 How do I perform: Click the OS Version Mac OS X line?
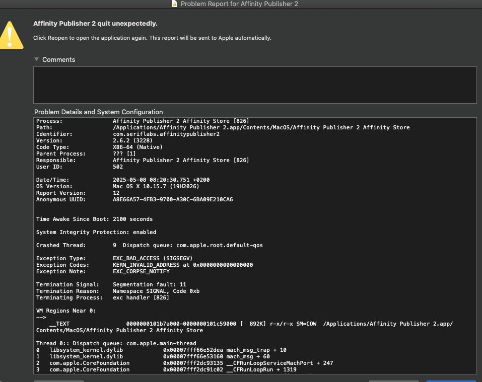pyautogui.click(x=117, y=186)
